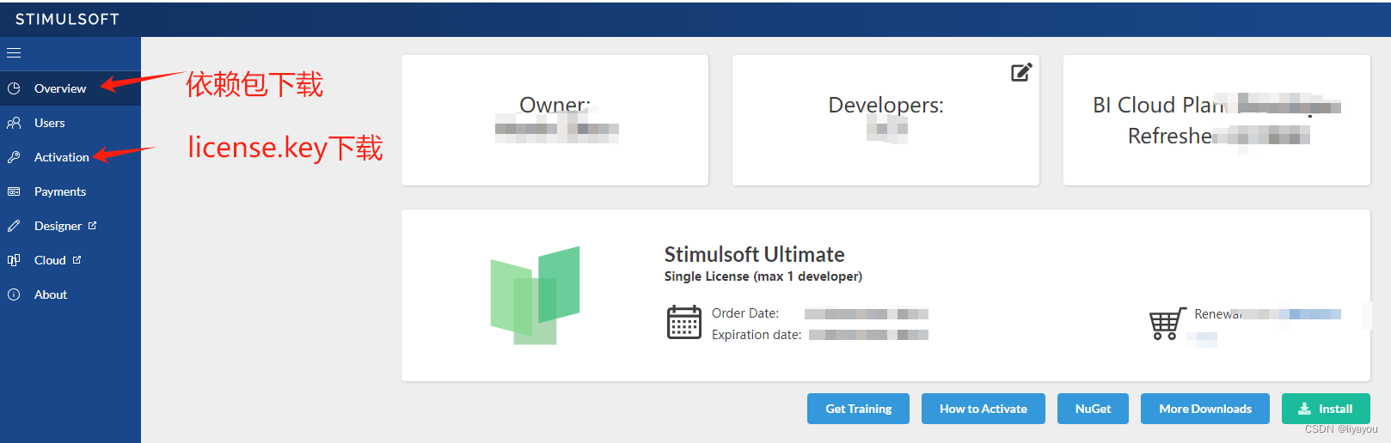Open How to Activate guide

(x=984, y=409)
